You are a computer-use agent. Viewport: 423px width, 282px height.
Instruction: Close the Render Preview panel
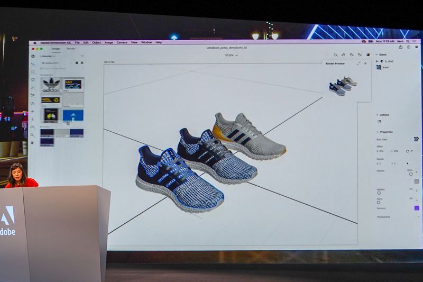[x=365, y=63]
